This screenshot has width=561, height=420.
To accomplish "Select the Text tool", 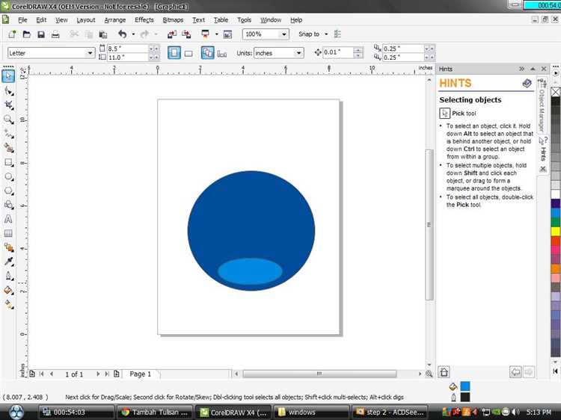I will [9, 219].
